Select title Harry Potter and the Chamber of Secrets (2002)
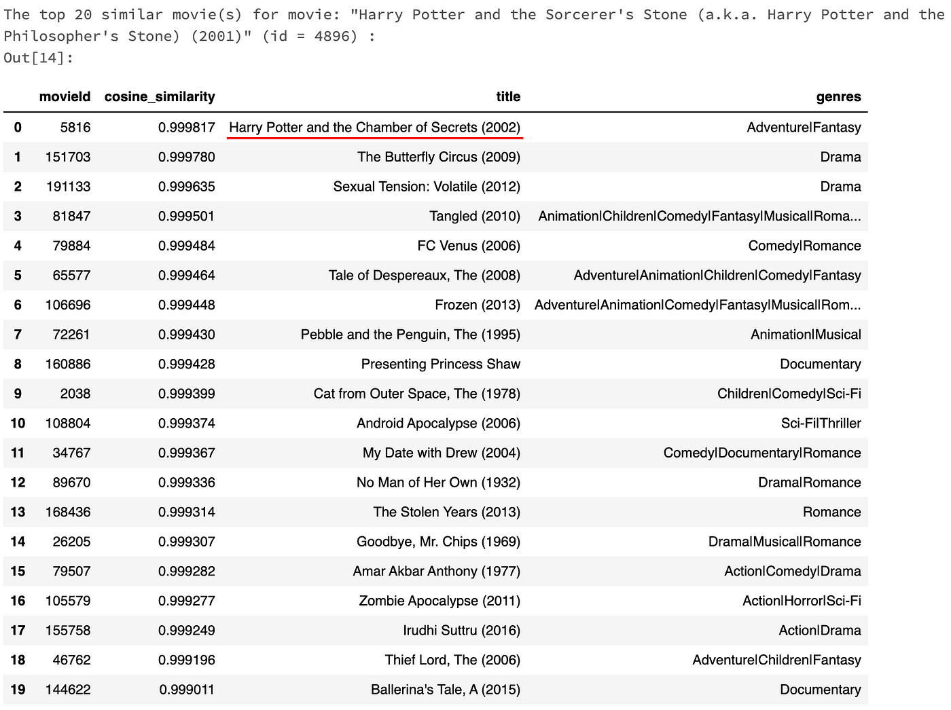Viewport: 951px width, 710px height. [375, 128]
